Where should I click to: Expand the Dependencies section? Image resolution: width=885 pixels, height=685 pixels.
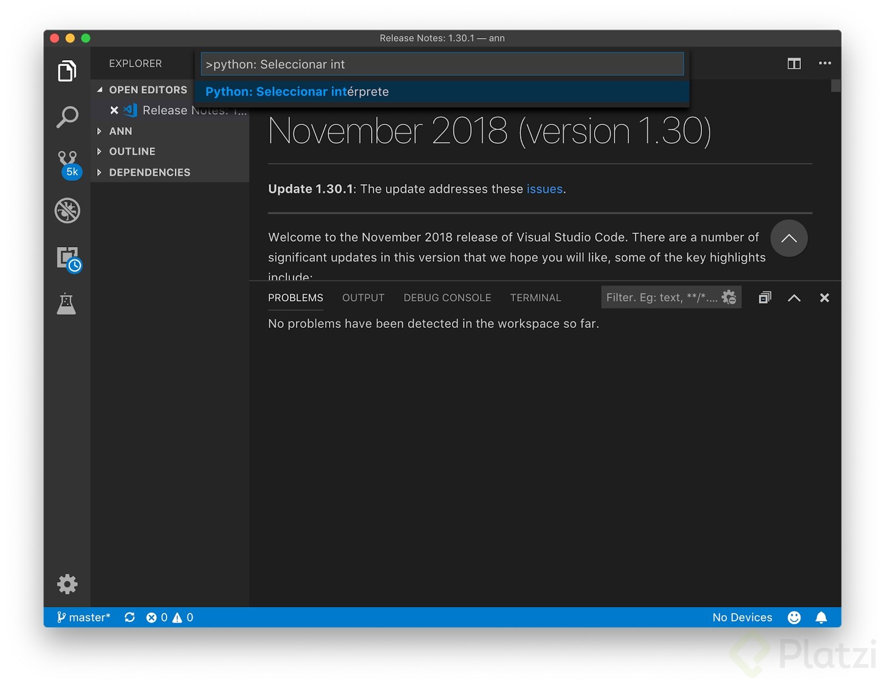pyautogui.click(x=170, y=172)
